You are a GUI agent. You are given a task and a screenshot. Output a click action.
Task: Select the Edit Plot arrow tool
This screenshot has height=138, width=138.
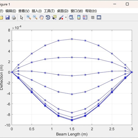22,18
